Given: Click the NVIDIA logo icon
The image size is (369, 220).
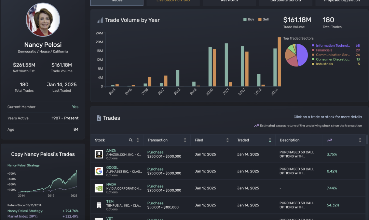Looking at the screenshot, I should 99,188.
